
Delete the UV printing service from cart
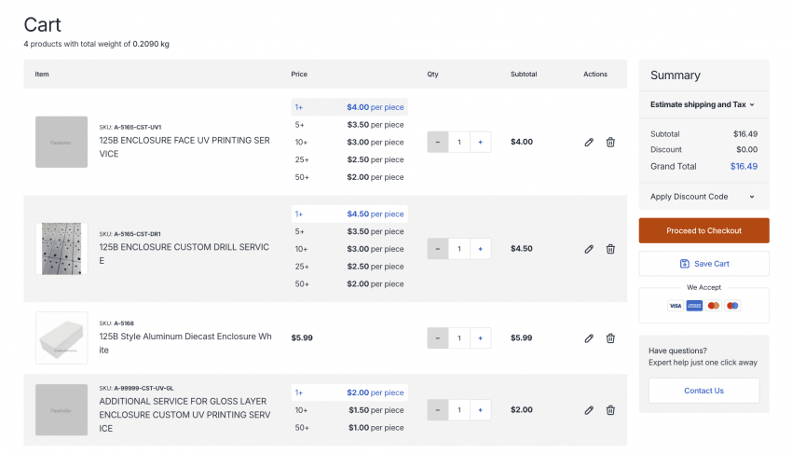610,143
